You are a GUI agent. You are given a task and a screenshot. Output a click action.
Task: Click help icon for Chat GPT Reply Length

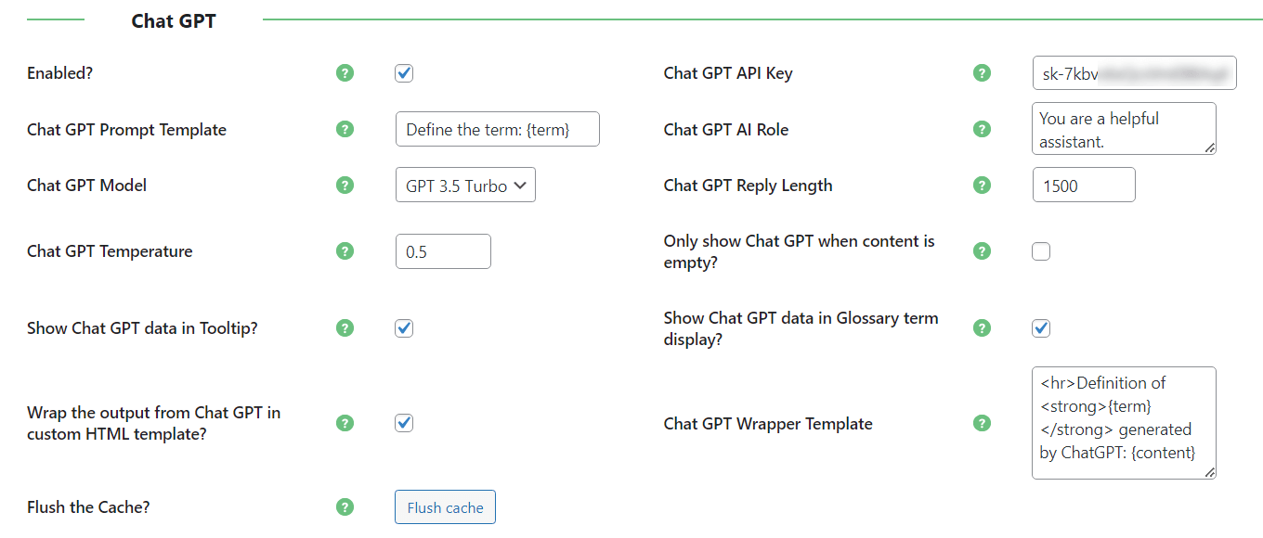point(982,186)
